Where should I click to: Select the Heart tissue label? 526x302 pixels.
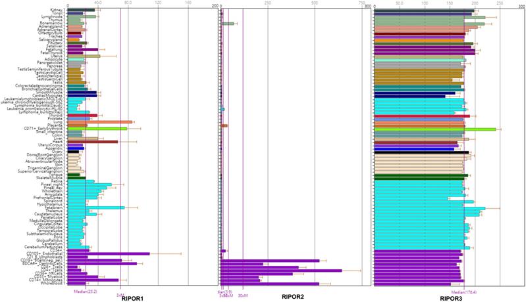click(x=58, y=142)
